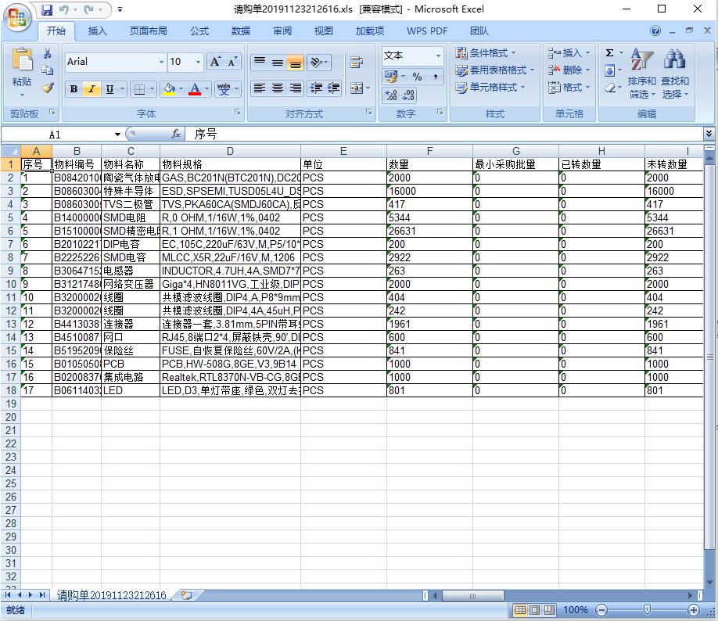Toggle Underline formatting
Viewport: 718px width, 621px height.
pyautogui.click(x=109, y=89)
